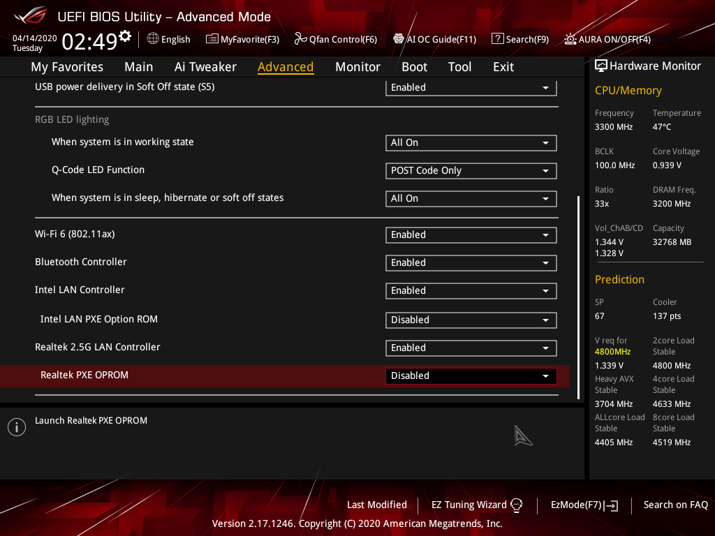The width and height of the screenshot is (715, 536).
Task: Open the Intel LAN Controller dropdown
Action: (471, 291)
